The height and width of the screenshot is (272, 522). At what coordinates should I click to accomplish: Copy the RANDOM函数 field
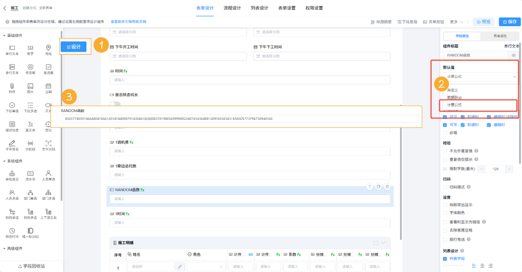coord(378,187)
